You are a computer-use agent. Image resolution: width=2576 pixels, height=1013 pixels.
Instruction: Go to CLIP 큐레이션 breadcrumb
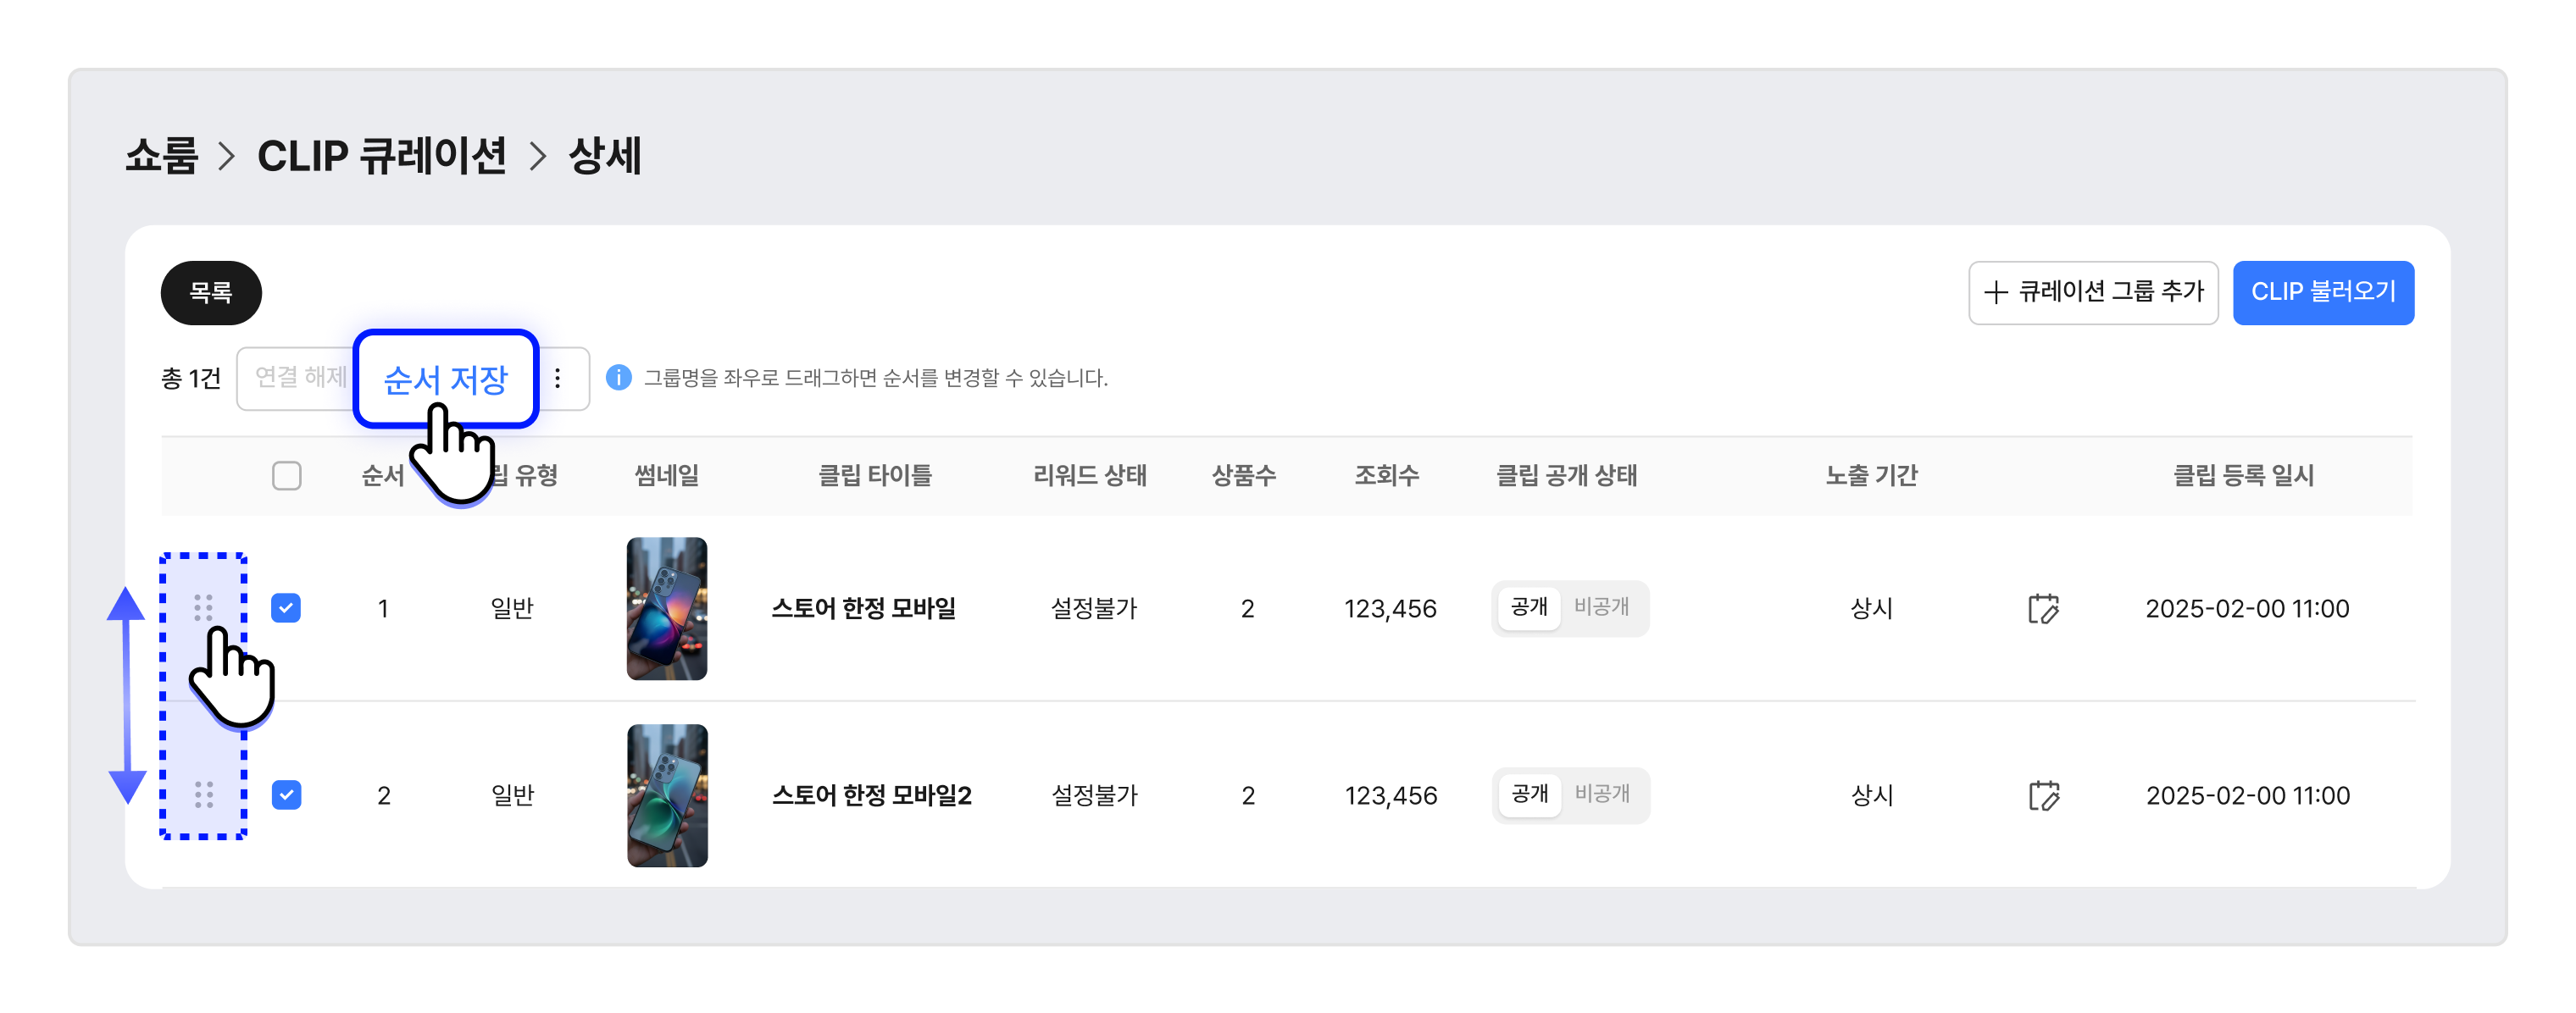click(382, 156)
